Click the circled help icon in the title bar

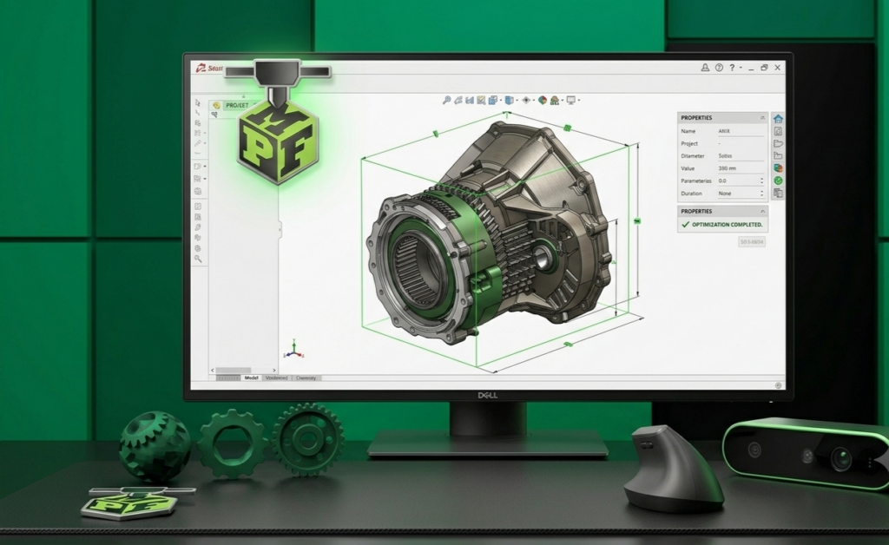[719, 68]
